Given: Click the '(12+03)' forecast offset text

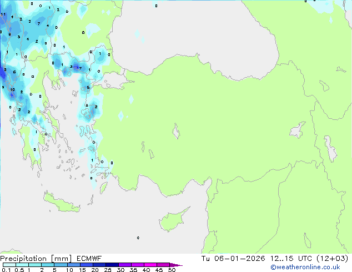Looking at the screenshot, I should click(332, 259).
